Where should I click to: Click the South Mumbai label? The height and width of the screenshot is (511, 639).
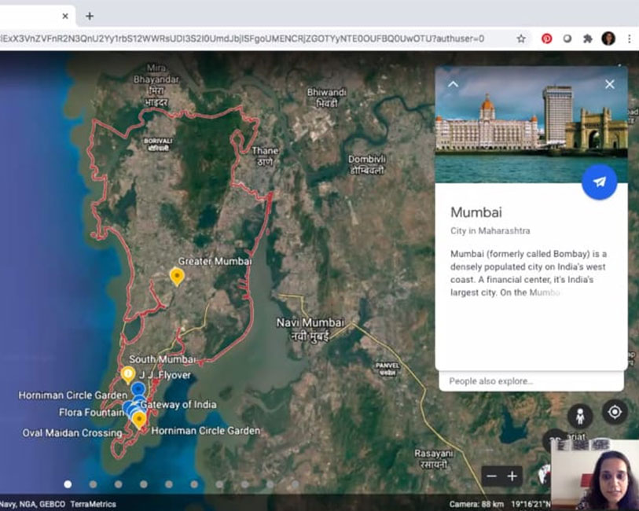coord(162,359)
